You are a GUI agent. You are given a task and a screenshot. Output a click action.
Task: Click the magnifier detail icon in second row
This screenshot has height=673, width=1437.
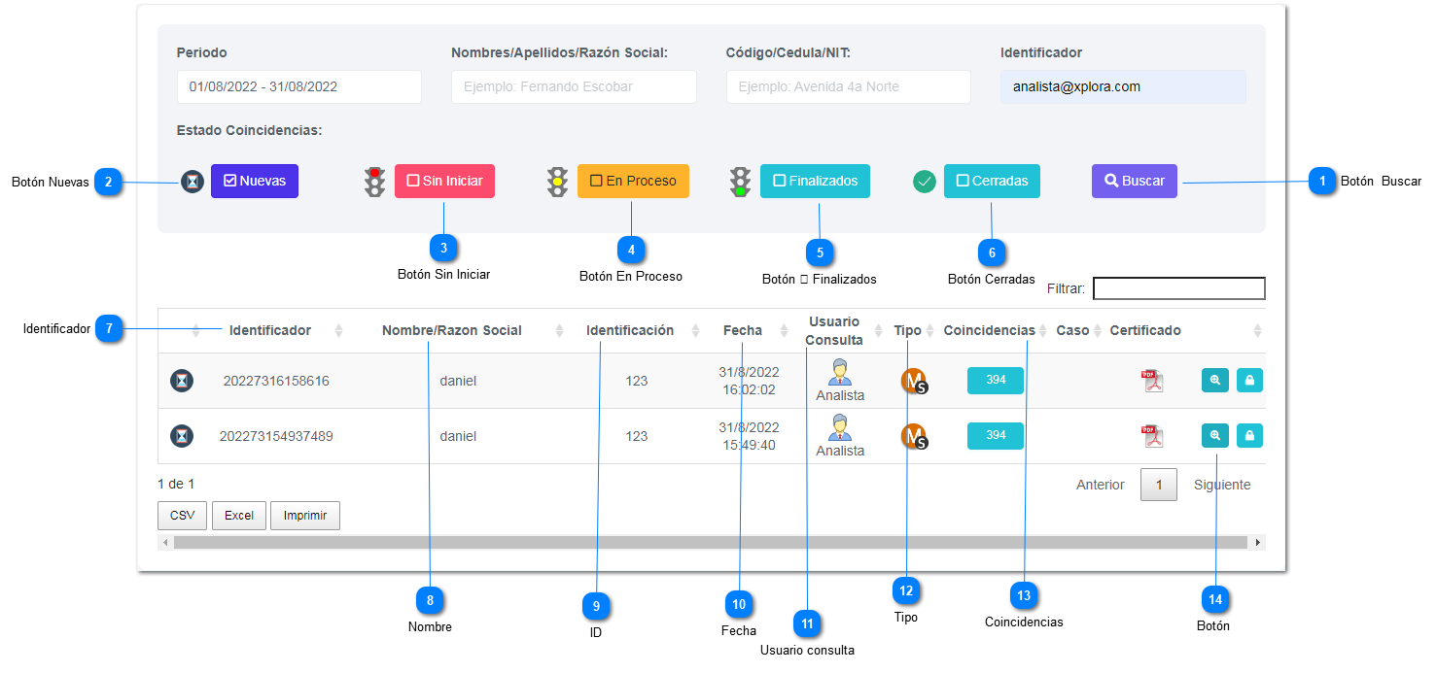pyautogui.click(x=1215, y=436)
